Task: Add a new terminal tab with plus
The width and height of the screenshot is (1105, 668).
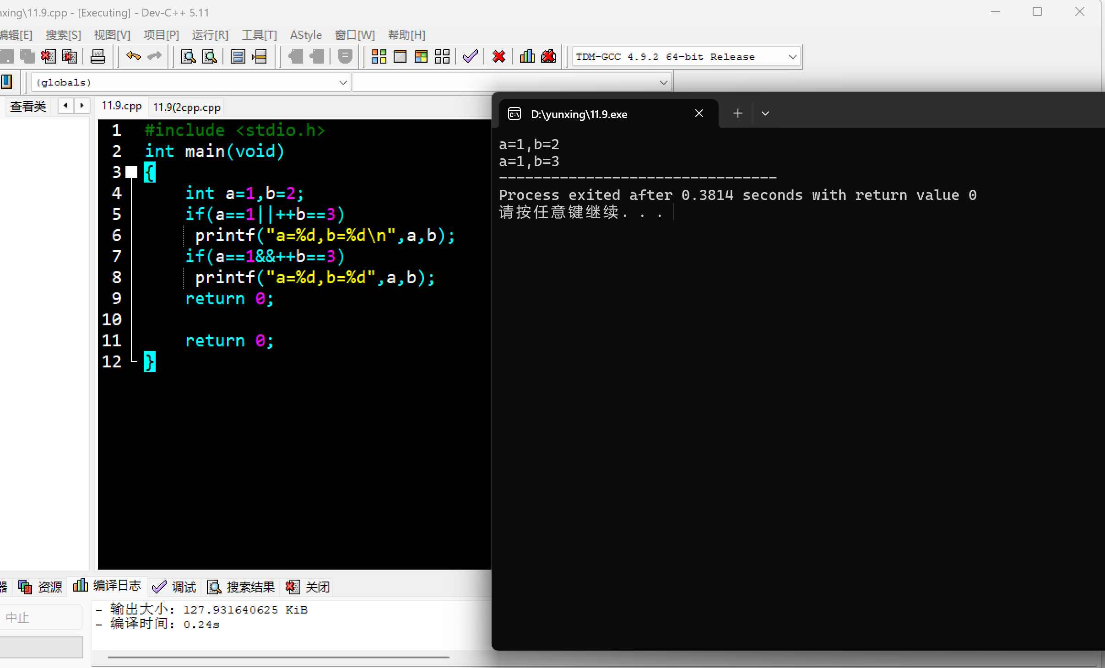Action: [x=737, y=113]
